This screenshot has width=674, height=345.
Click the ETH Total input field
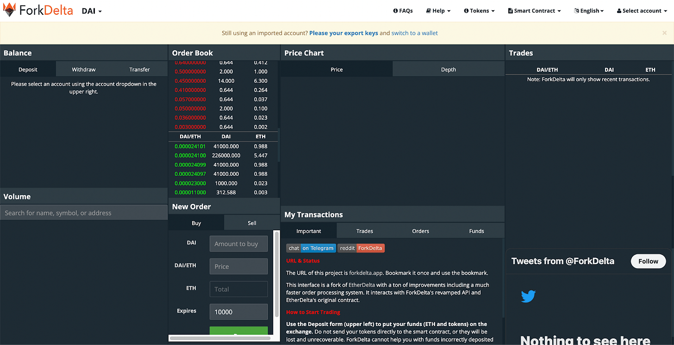(x=239, y=289)
